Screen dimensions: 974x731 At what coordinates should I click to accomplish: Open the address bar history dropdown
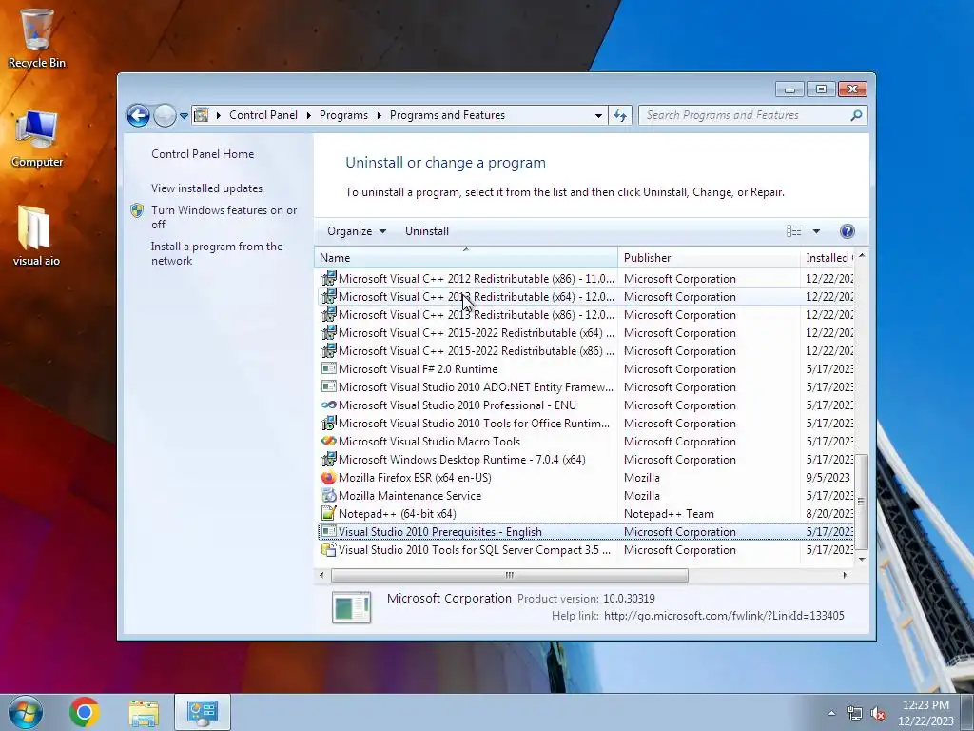pos(598,115)
